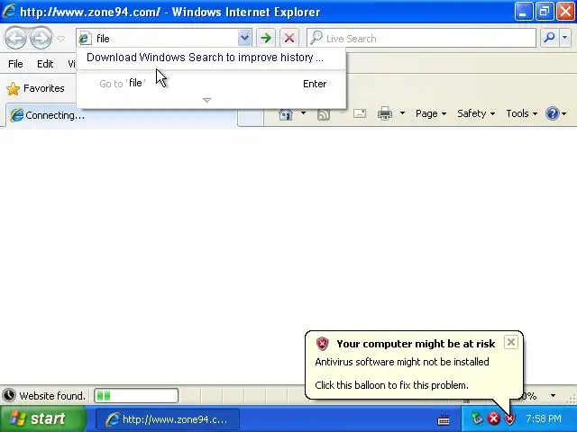Open the Favorites star button
This screenshot has height=432, width=577.
point(36,88)
